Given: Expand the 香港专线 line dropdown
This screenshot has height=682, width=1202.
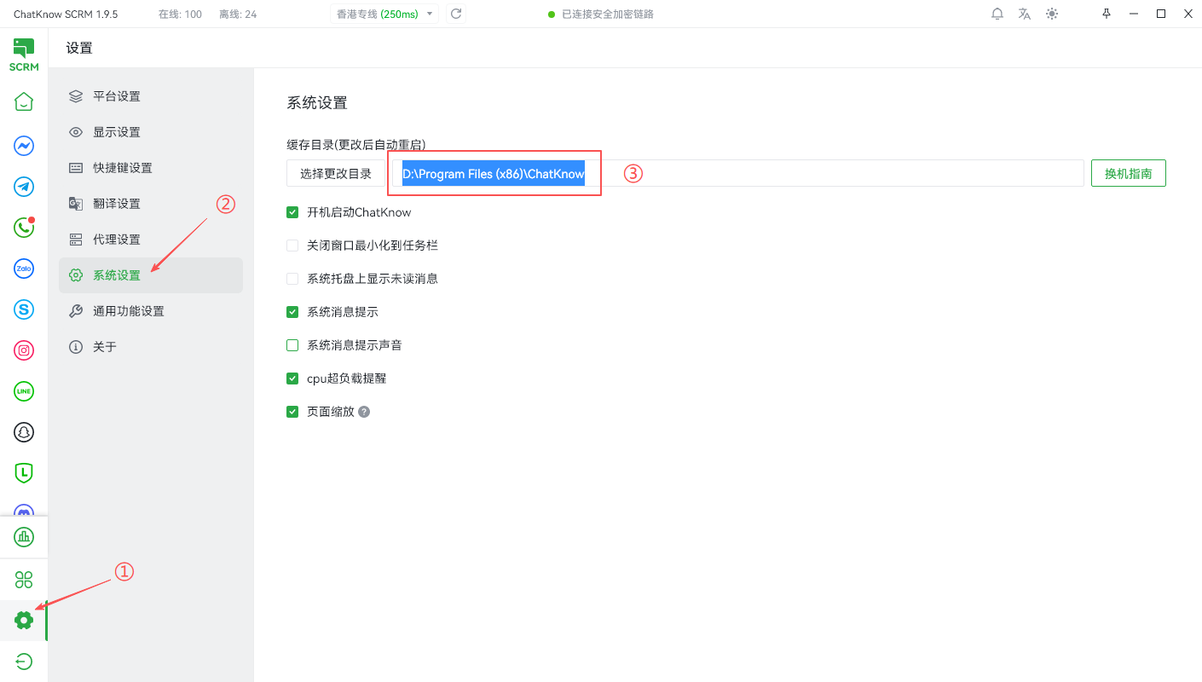Looking at the screenshot, I should (x=384, y=14).
